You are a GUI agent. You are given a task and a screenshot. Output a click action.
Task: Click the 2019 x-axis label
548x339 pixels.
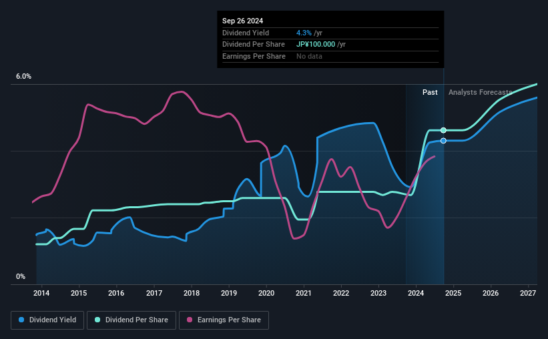[229, 293]
